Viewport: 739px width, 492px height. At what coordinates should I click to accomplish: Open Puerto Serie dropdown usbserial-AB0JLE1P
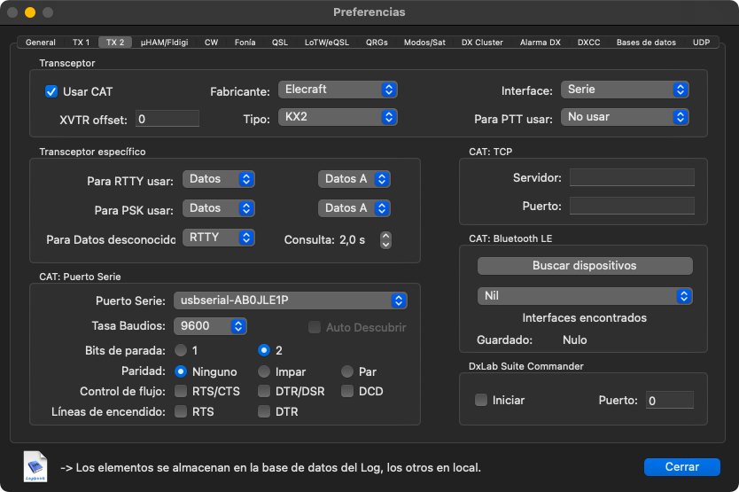290,300
